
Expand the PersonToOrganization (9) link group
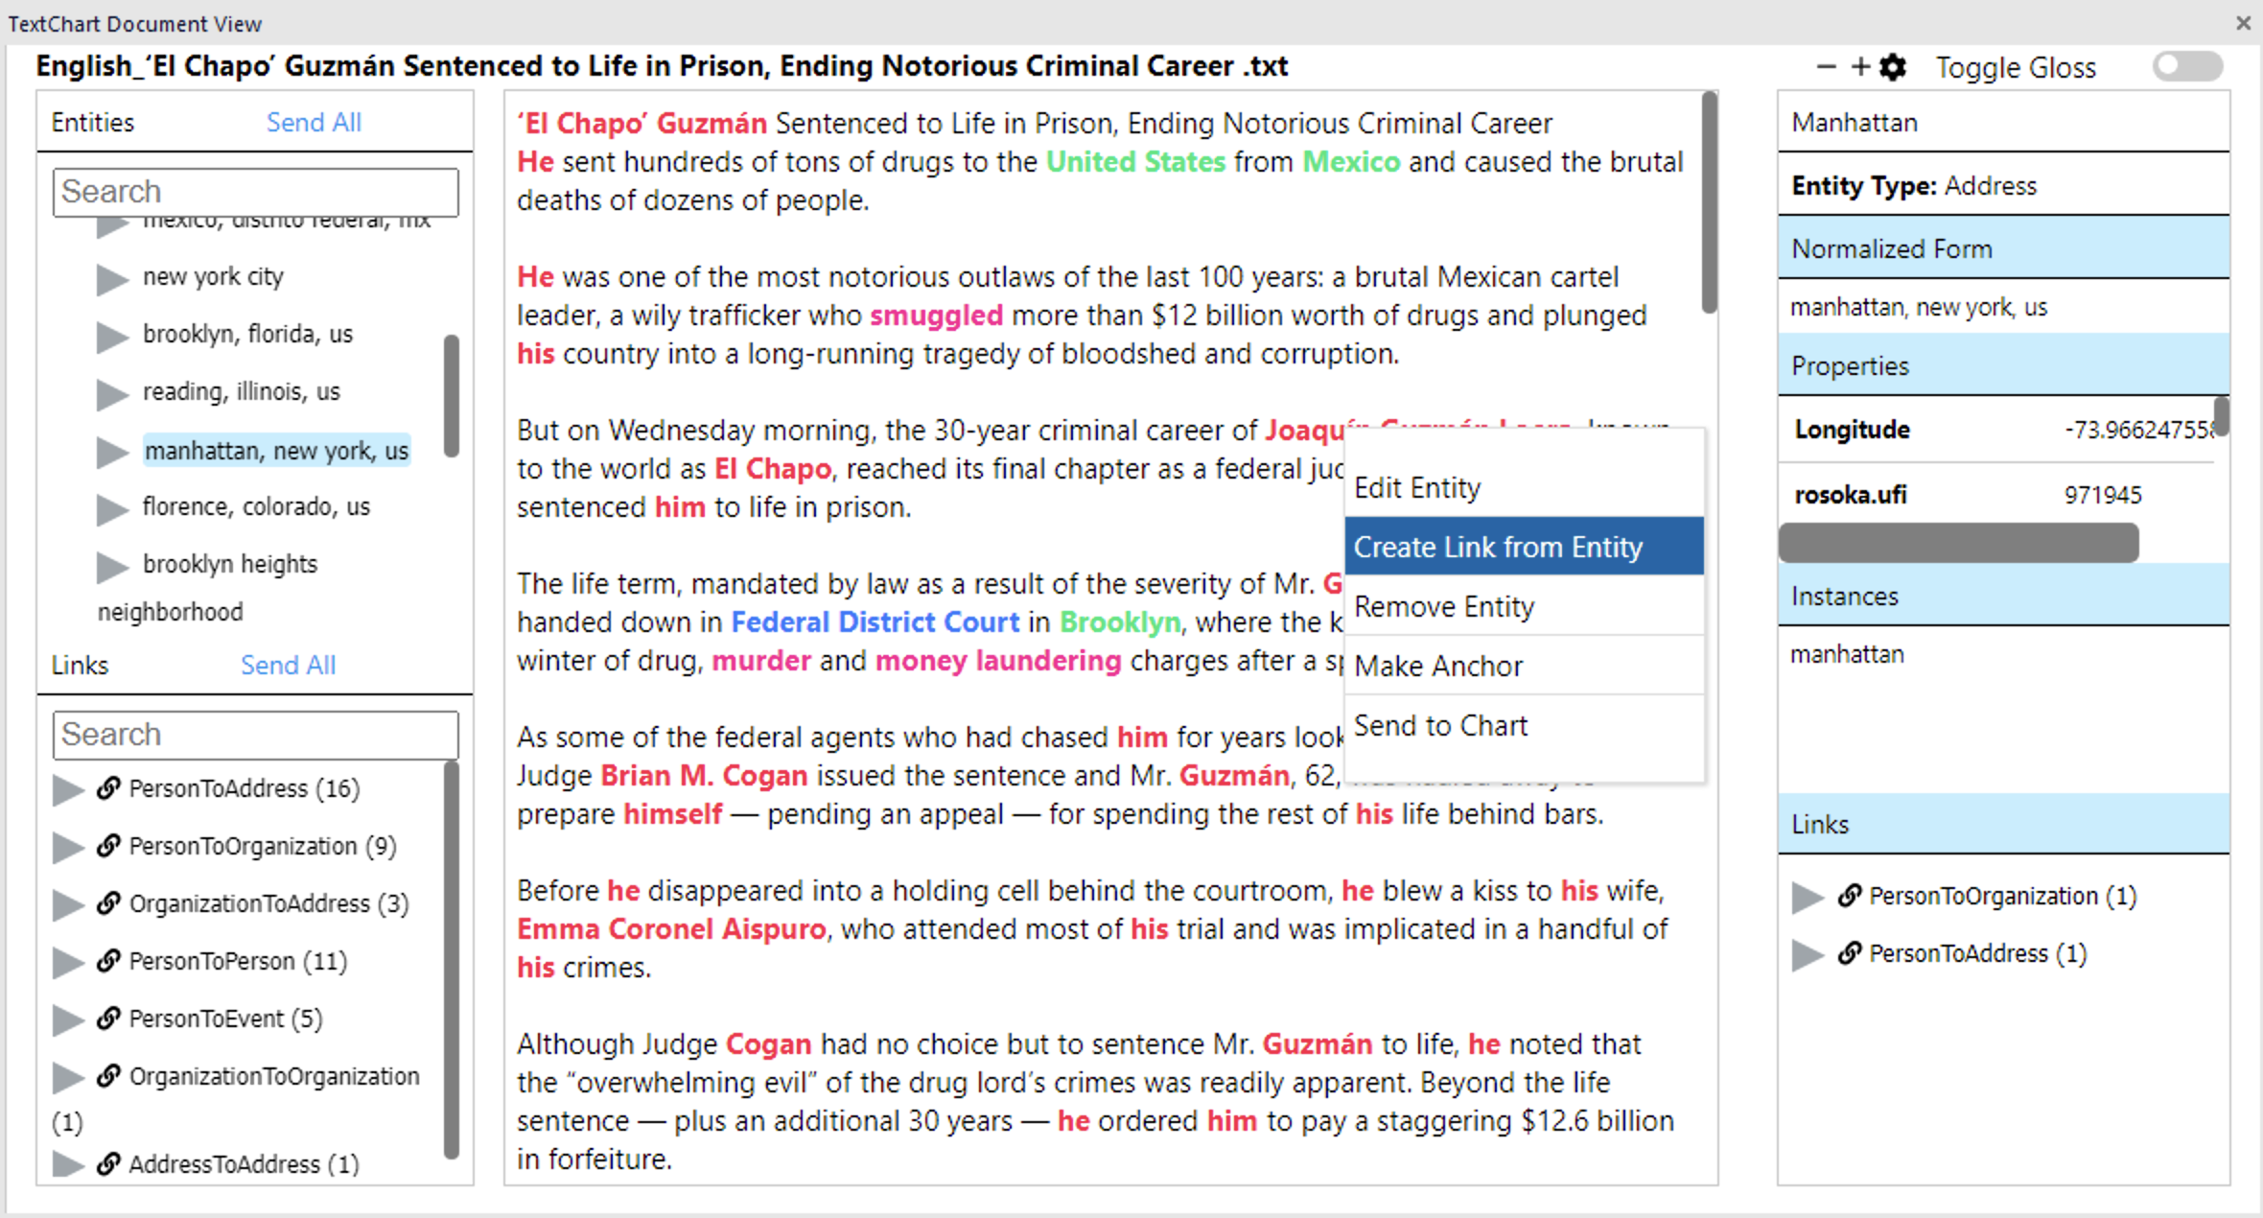(x=67, y=848)
